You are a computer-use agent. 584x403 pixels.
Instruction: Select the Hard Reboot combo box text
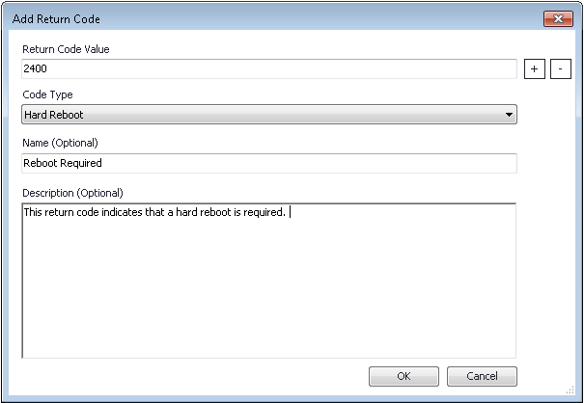tap(55, 116)
